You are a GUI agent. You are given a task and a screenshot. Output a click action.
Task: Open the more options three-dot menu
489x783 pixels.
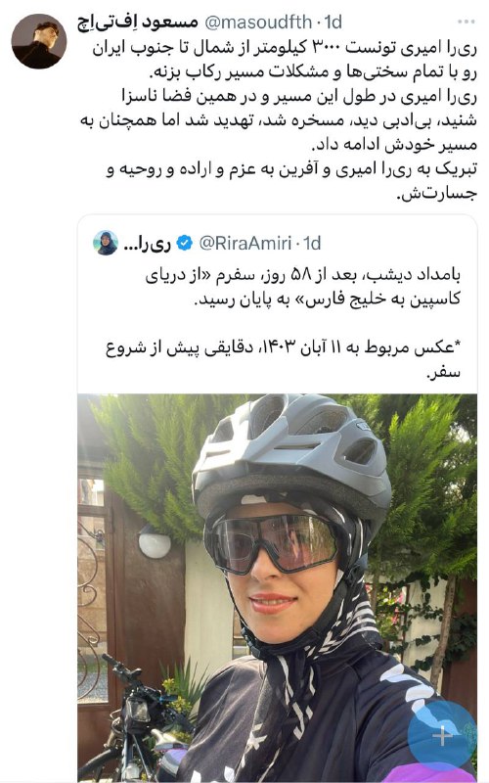pyautogui.click(x=466, y=22)
